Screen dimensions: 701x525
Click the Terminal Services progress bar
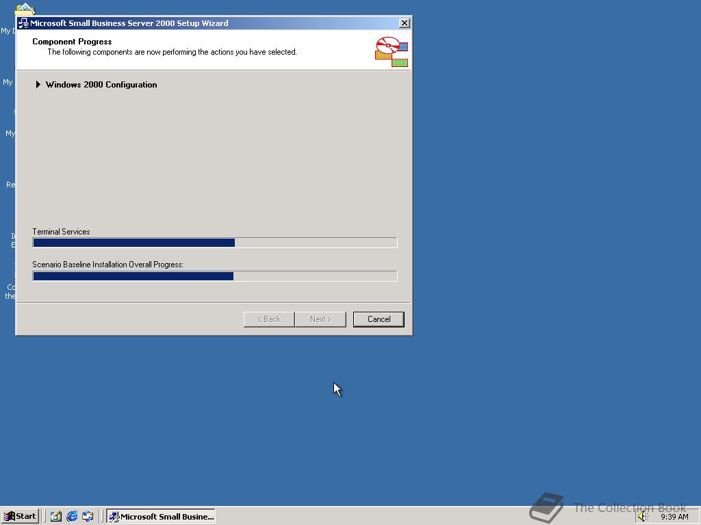tap(214, 243)
